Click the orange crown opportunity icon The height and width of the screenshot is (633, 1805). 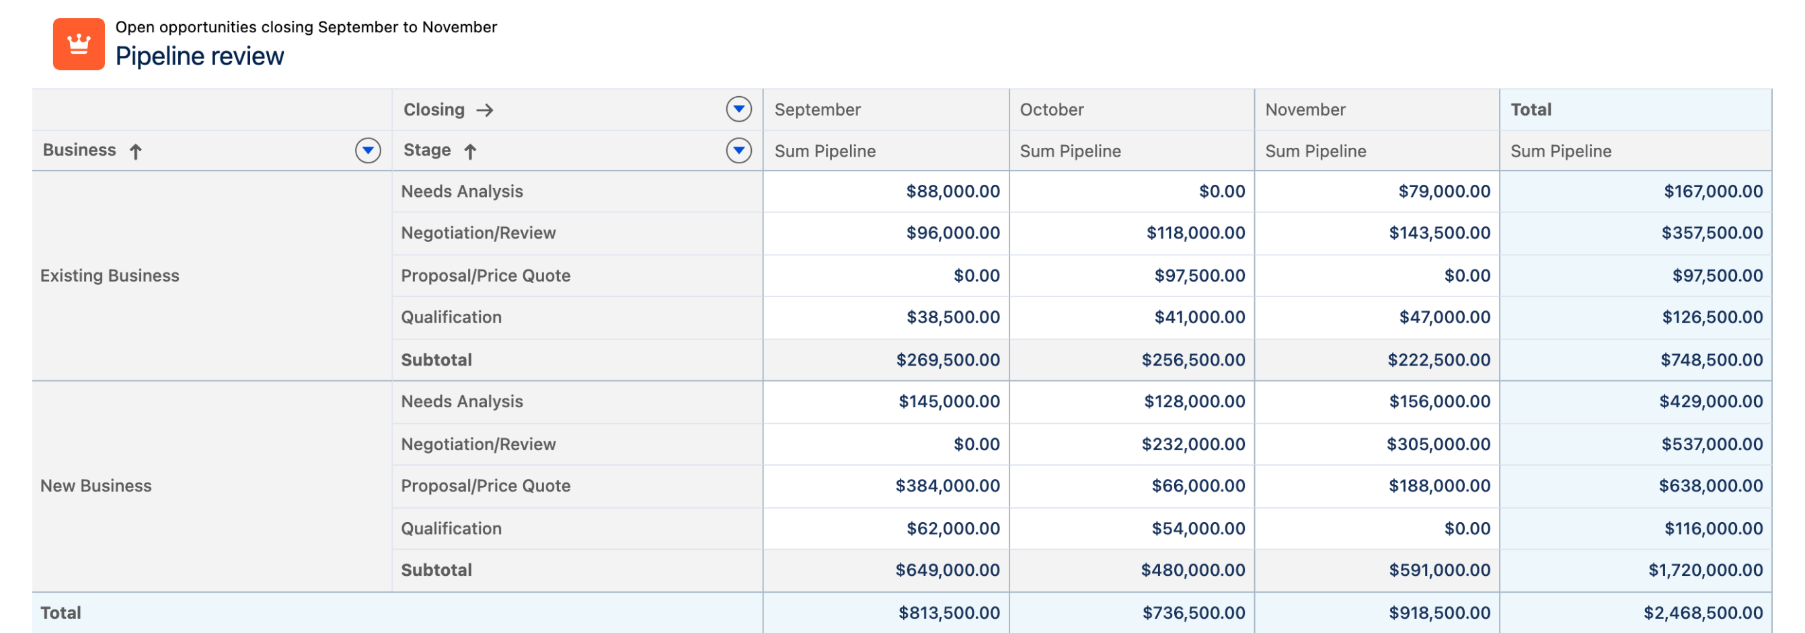[x=79, y=44]
